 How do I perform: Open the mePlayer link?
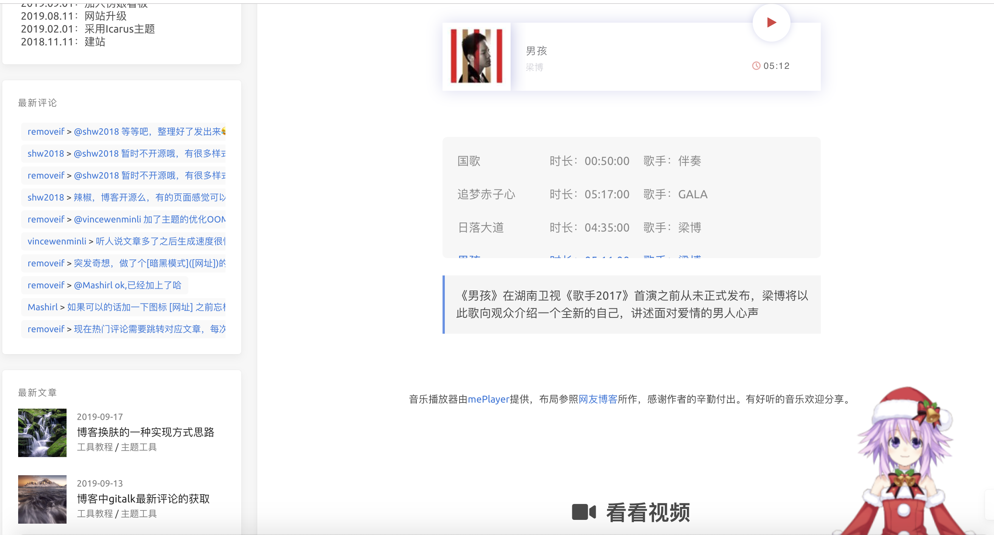(489, 399)
